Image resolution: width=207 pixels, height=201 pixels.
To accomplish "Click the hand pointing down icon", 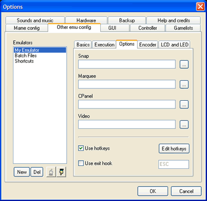I will (x=62, y=172).
